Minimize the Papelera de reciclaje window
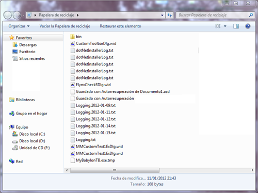The width and height of the screenshot is (258, 193). pyautogui.click(x=227, y=3)
